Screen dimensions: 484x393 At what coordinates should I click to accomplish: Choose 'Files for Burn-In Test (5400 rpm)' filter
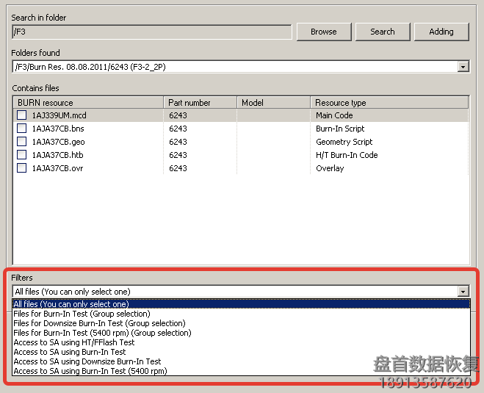[102, 333]
